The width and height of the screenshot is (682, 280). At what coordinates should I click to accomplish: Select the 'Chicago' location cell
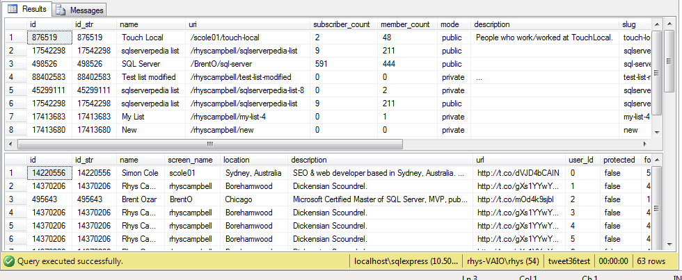(x=254, y=199)
